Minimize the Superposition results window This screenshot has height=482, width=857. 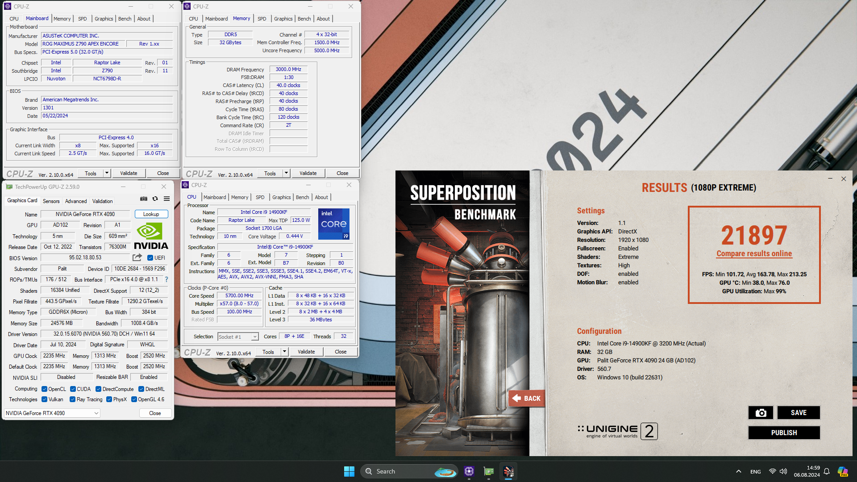coord(830,179)
